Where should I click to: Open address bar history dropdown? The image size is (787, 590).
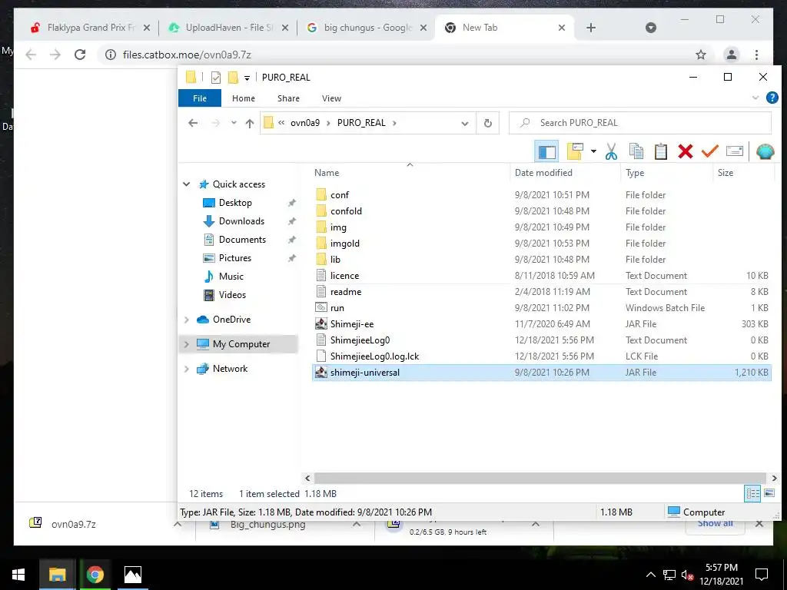point(465,124)
